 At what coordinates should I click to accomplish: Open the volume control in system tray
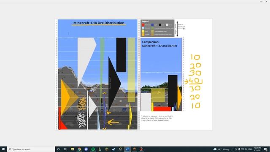pos(246,149)
